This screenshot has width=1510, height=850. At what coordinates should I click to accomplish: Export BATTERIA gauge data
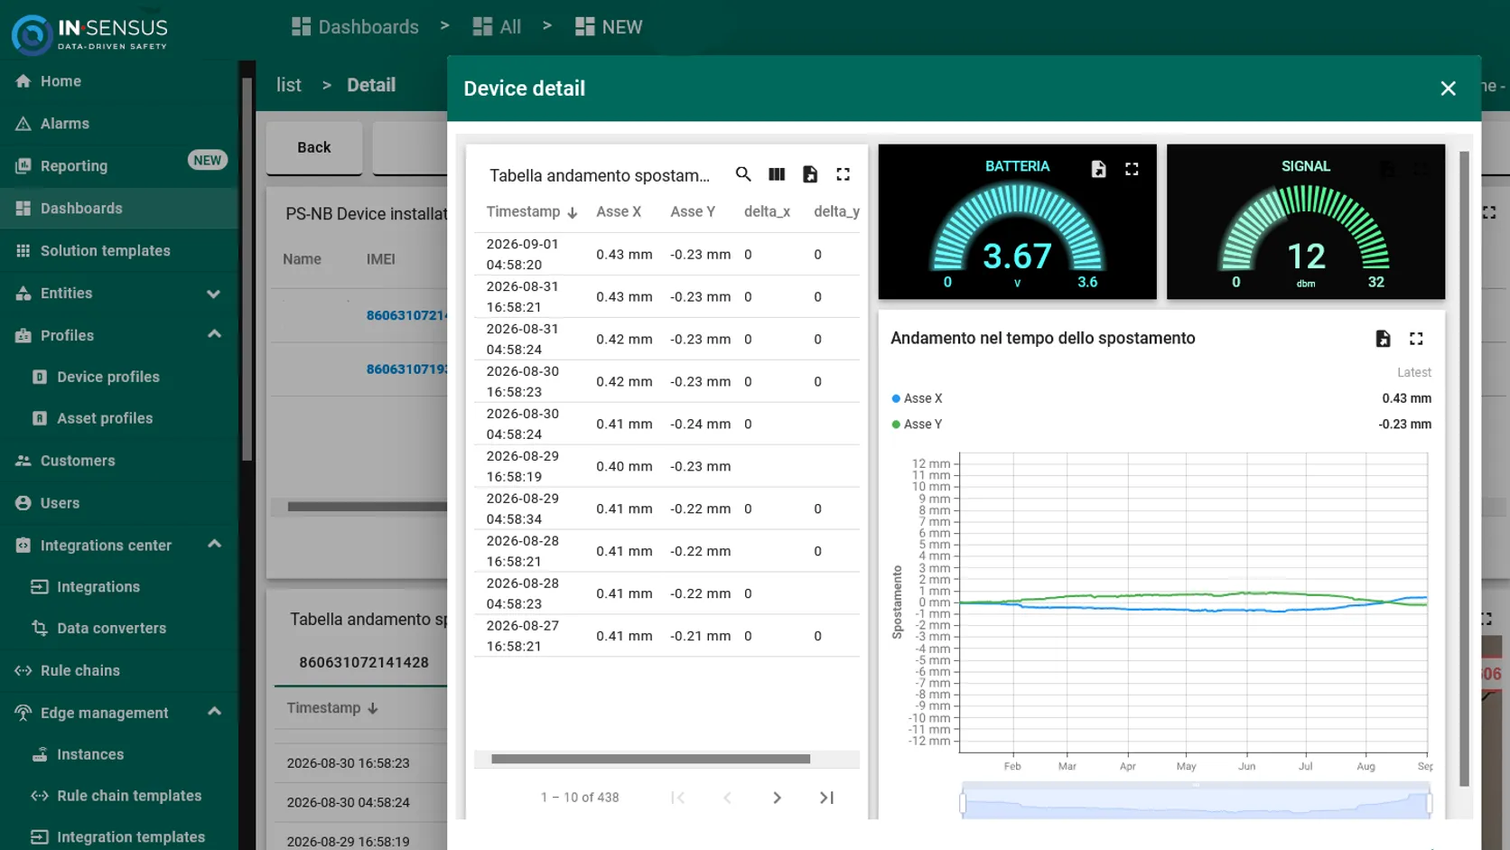tap(1098, 169)
